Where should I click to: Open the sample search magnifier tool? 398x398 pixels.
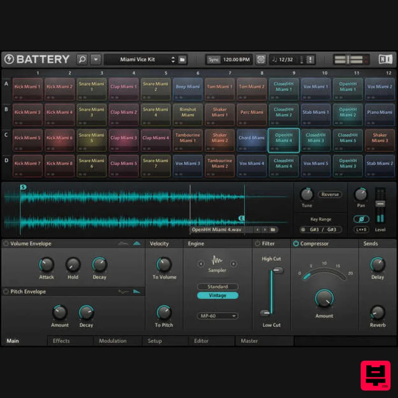[x=82, y=59]
